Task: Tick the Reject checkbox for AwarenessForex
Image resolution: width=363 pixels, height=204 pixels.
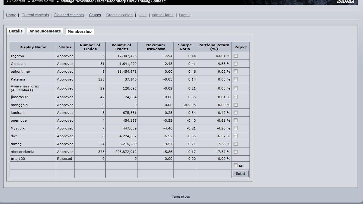Action: click(x=235, y=88)
